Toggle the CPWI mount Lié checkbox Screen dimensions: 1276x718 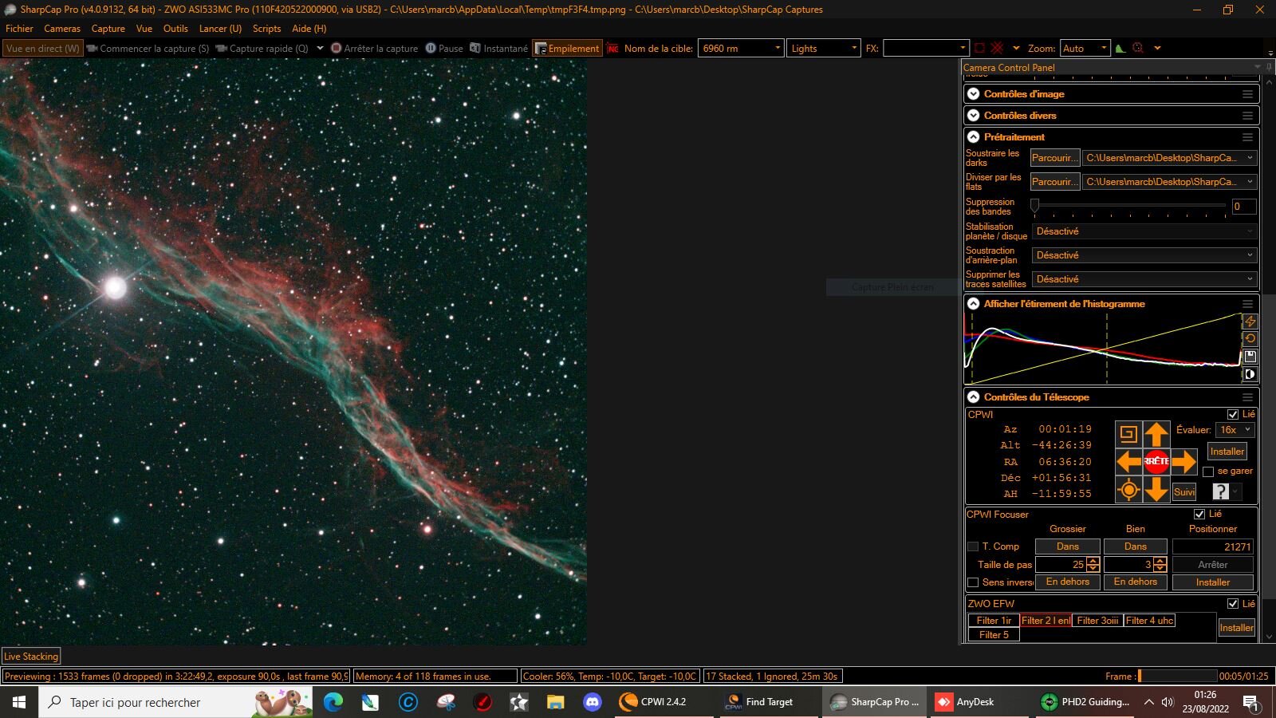click(1233, 415)
